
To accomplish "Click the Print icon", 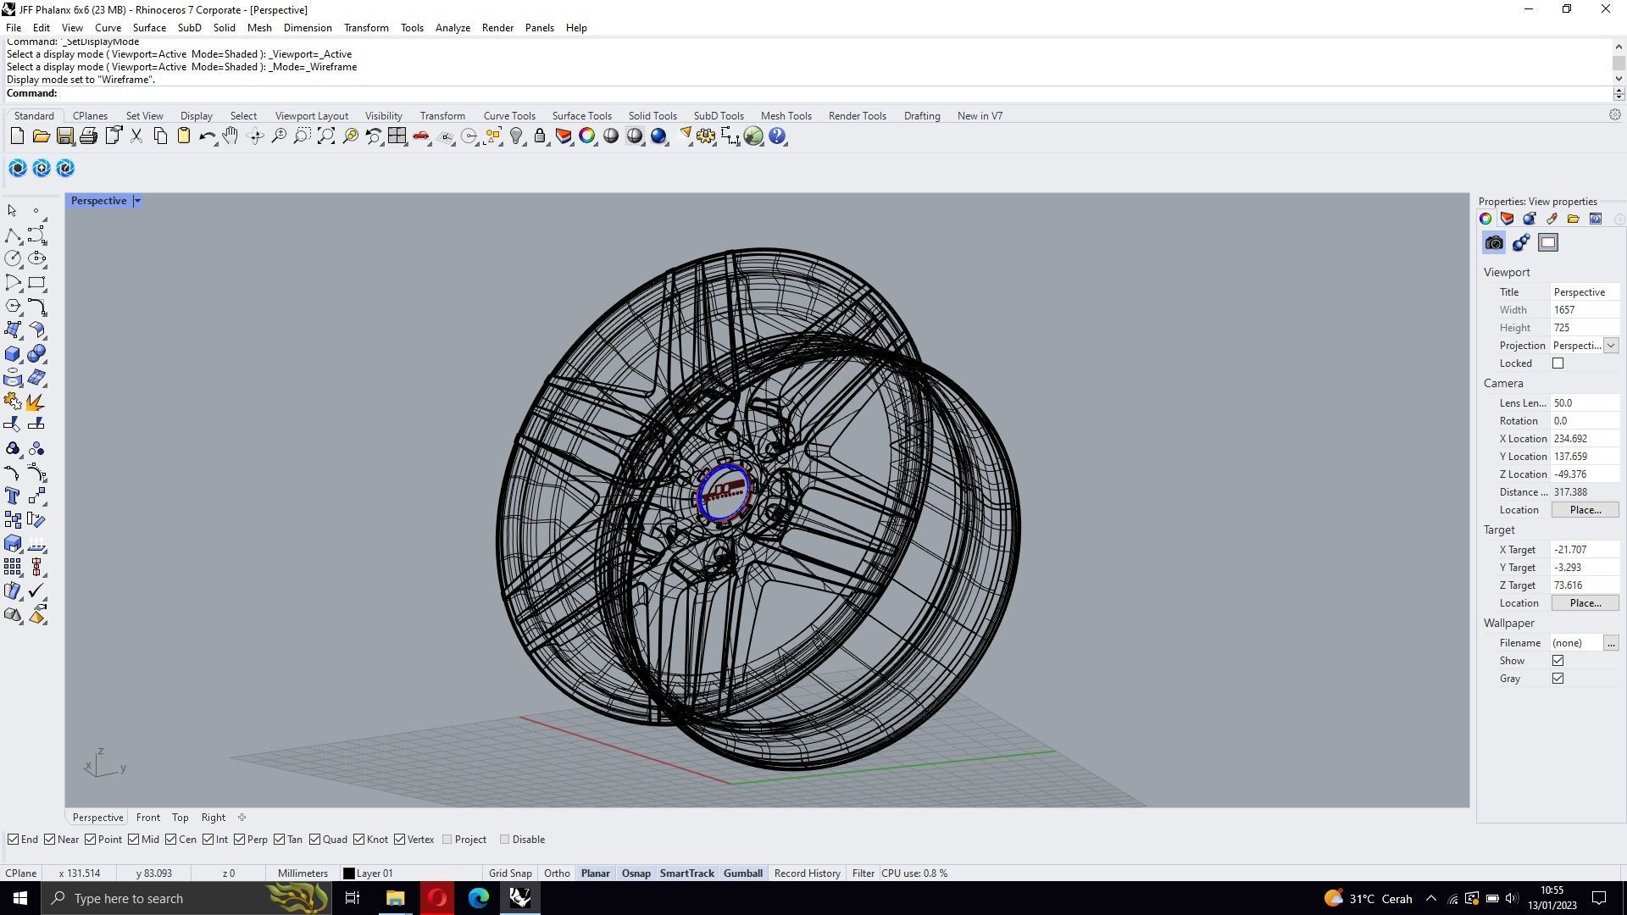I will tap(88, 136).
